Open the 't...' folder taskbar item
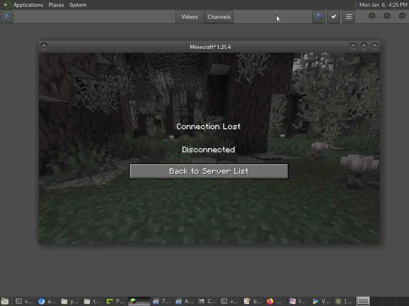 [92, 301]
